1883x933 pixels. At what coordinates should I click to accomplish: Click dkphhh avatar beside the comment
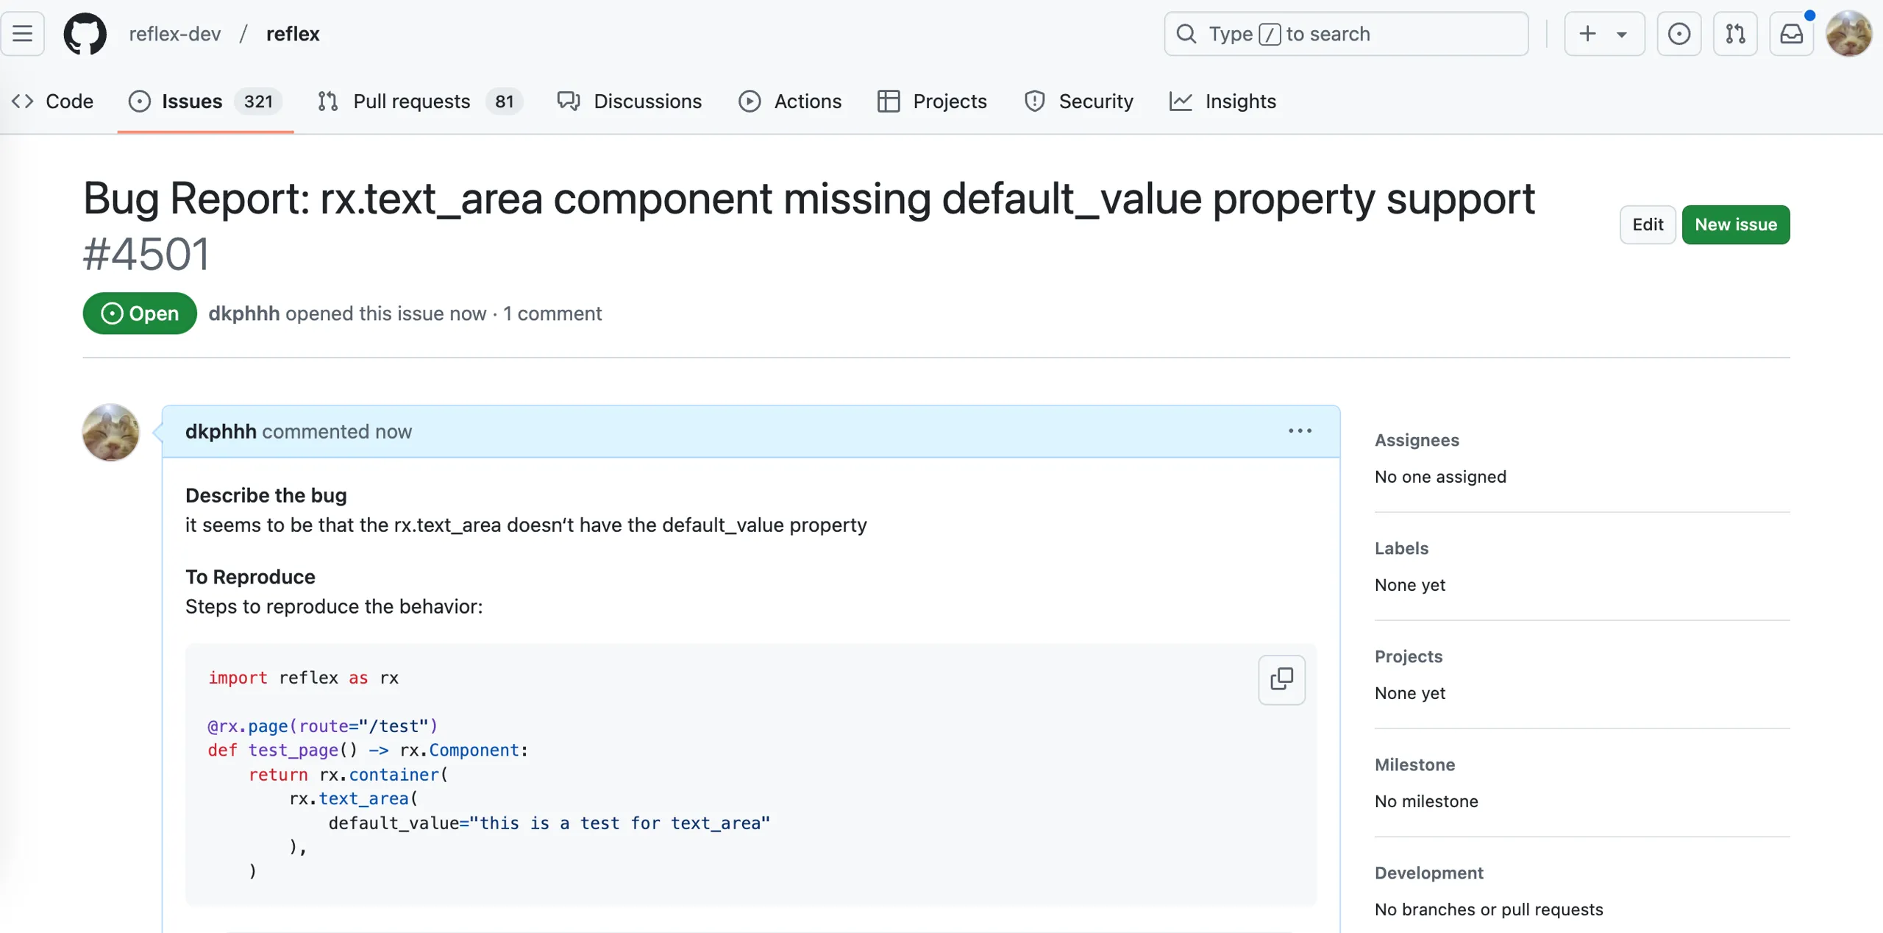tap(110, 432)
